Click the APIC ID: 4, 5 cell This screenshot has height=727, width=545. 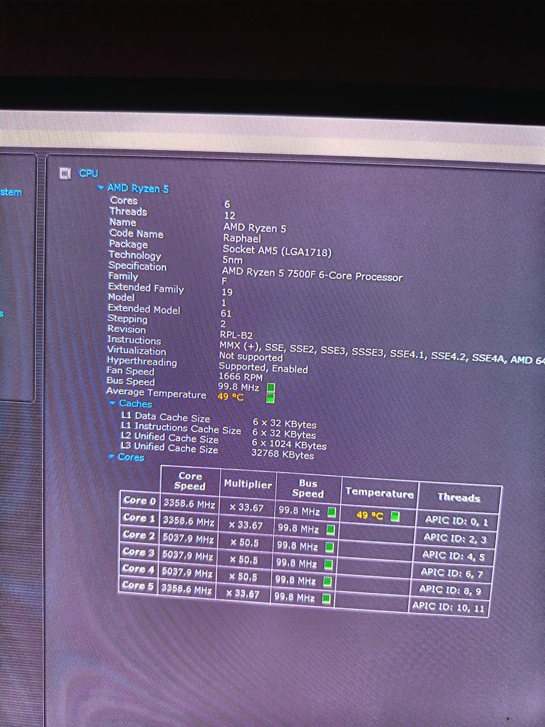coord(453,556)
